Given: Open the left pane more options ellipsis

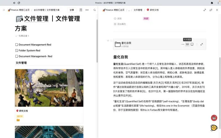Looking at the screenshot, I should 87,10.
